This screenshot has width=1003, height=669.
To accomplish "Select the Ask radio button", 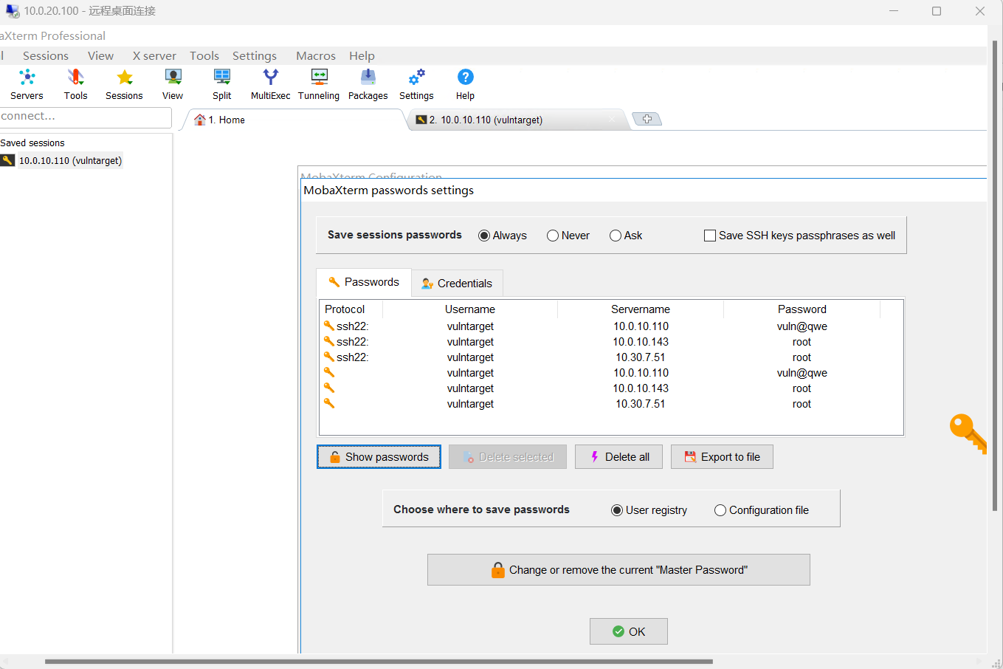I will (616, 236).
